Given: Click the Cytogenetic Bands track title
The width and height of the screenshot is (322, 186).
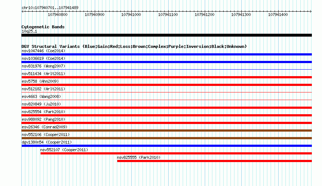Looking at the screenshot, I should [x=43, y=27].
